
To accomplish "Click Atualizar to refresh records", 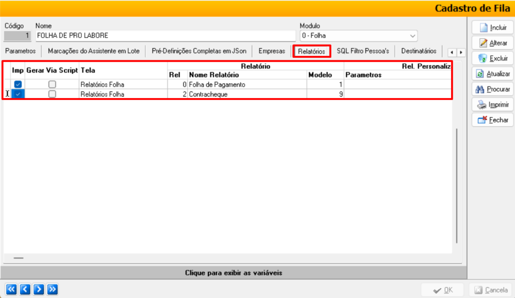I will tap(492, 74).
